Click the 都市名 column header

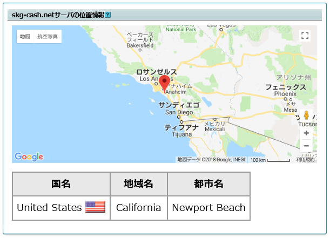coord(209,184)
